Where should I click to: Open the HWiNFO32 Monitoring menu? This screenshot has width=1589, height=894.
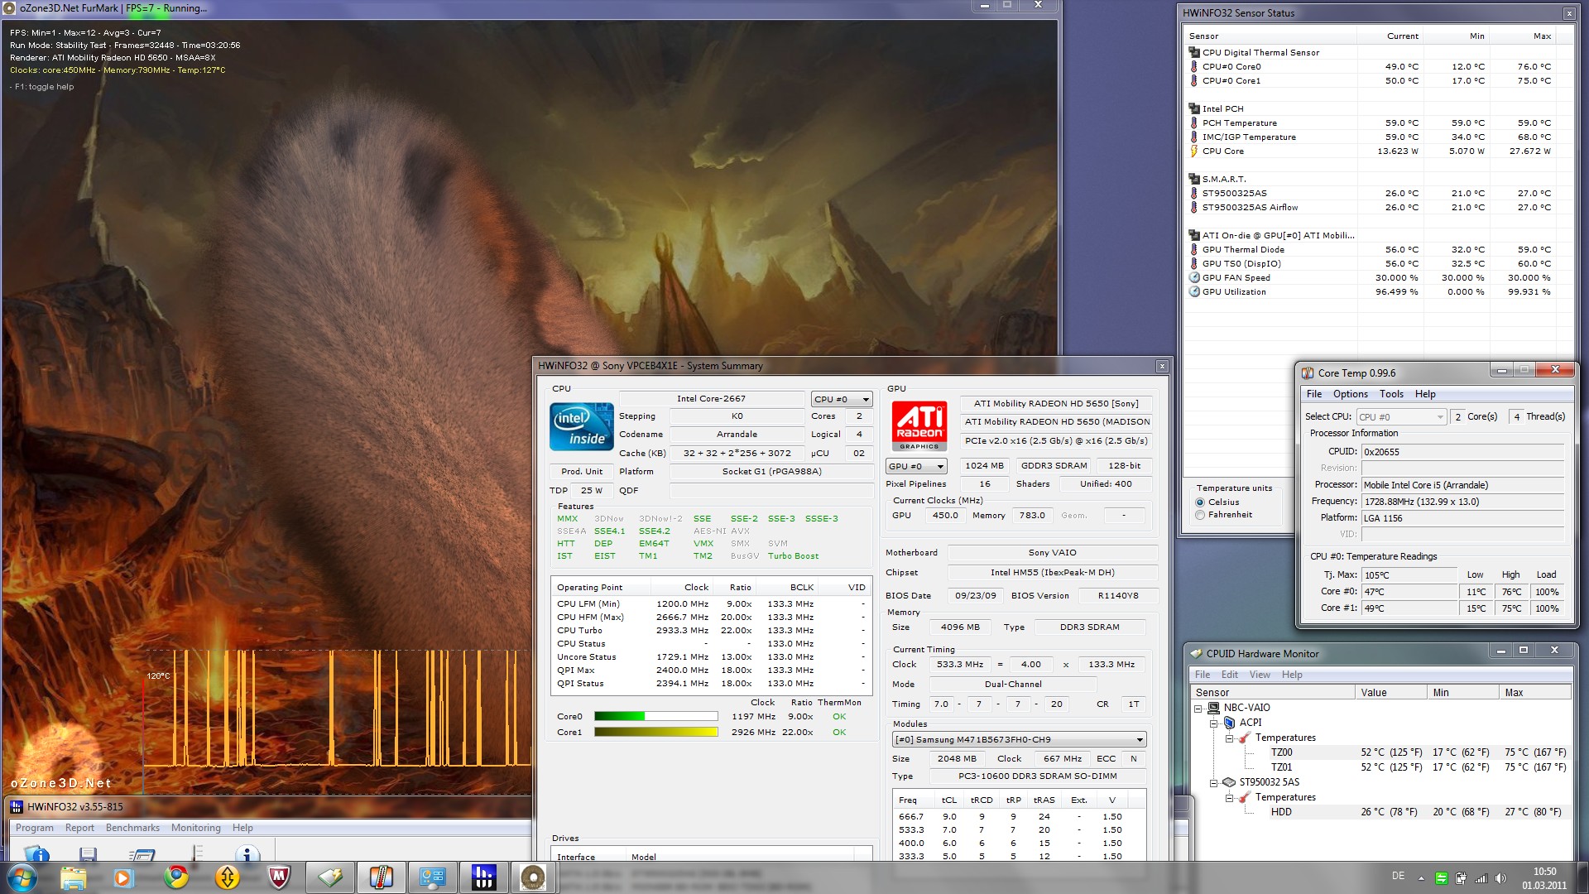pos(196,828)
